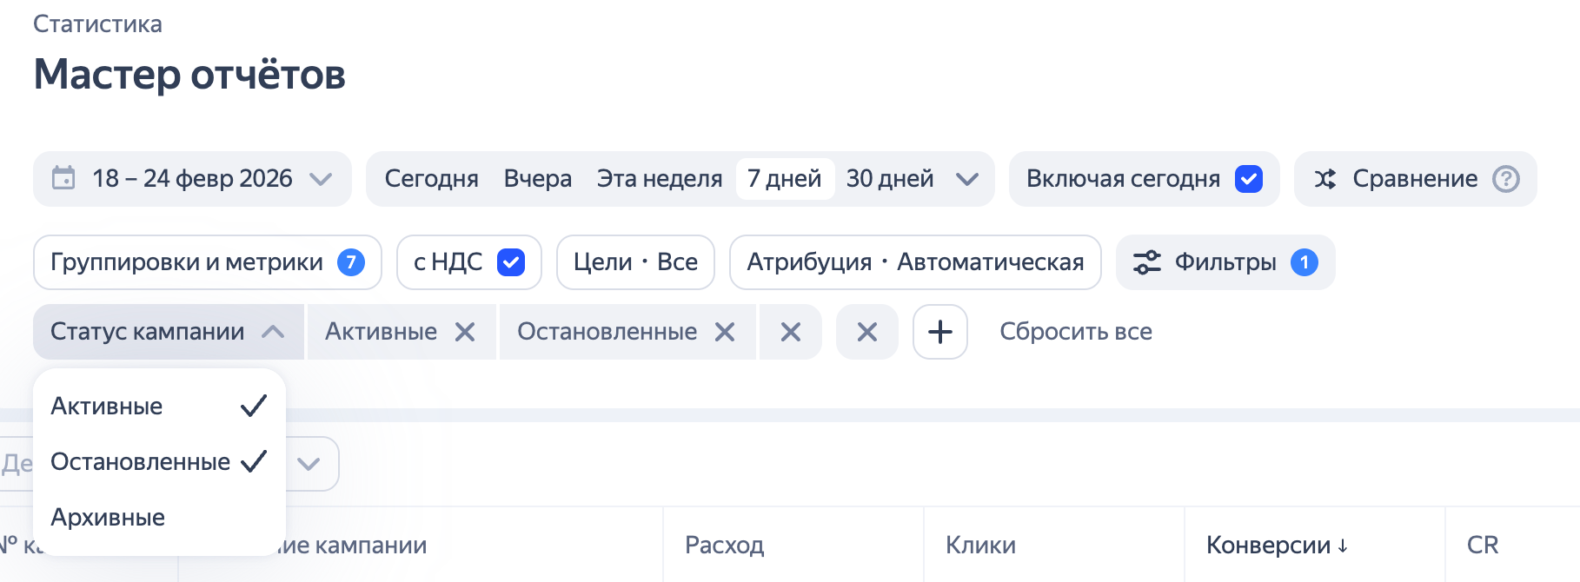The image size is (1580, 582).
Task: Remove the Остановленные filter chip
Action: [x=725, y=332]
